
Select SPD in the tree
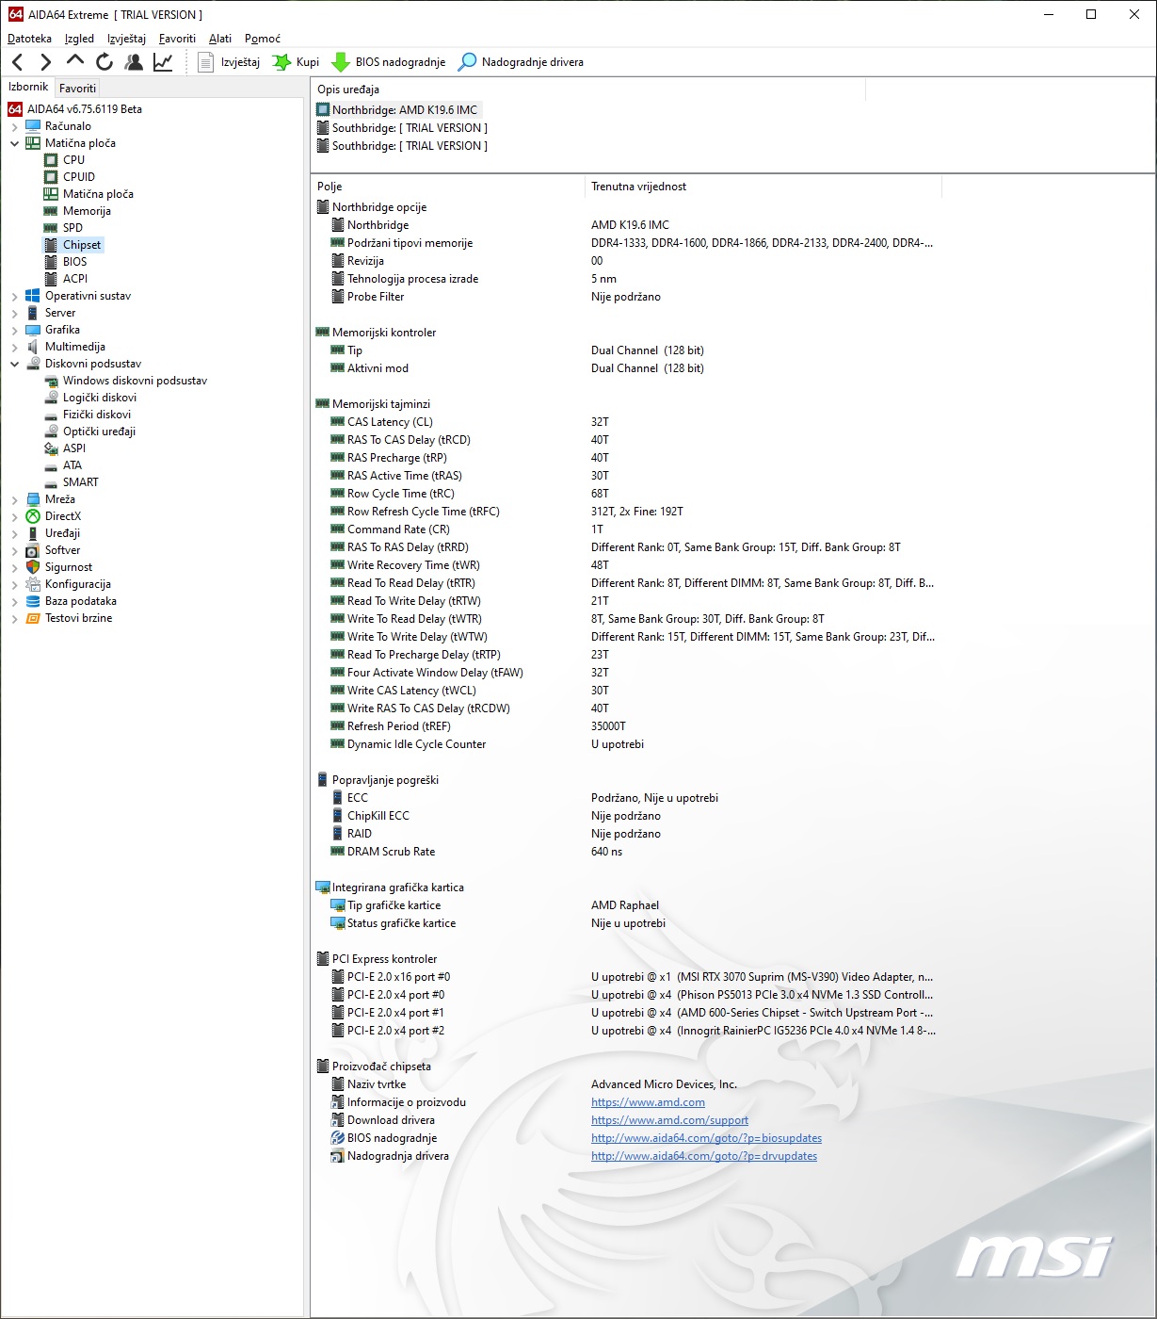[x=72, y=228]
